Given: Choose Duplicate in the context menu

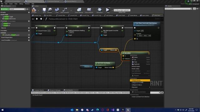Looking at the screenshot, I should click(140, 64).
